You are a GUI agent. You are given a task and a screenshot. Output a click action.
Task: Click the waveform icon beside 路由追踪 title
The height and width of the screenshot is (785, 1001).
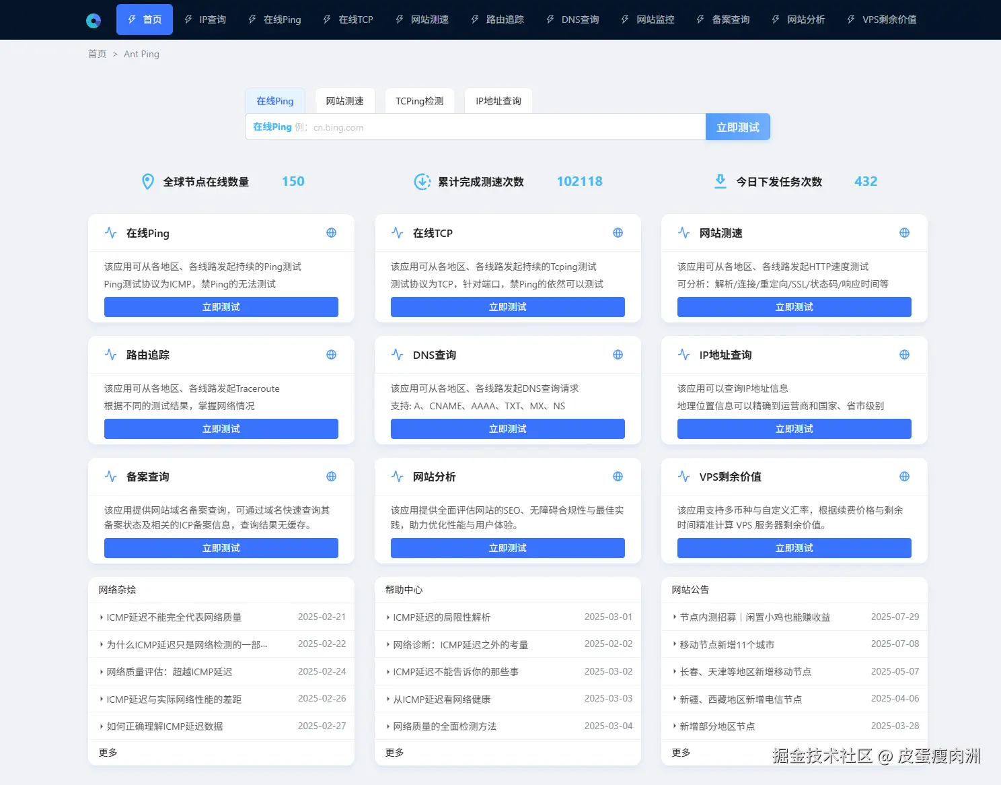pos(110,354)
